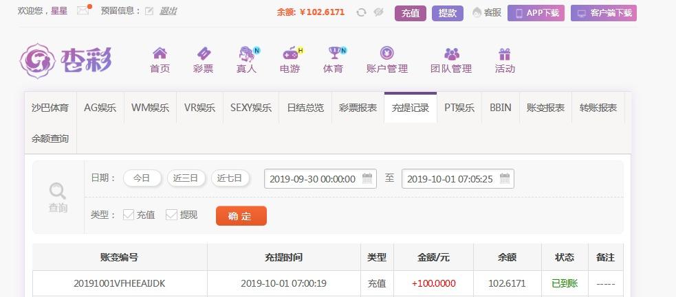Open the 账户管理 yen coin icon

coord(386,54)
